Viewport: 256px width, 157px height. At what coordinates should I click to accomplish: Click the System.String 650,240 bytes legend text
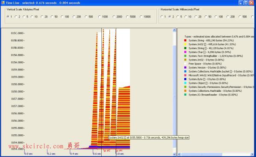[211, 40]
